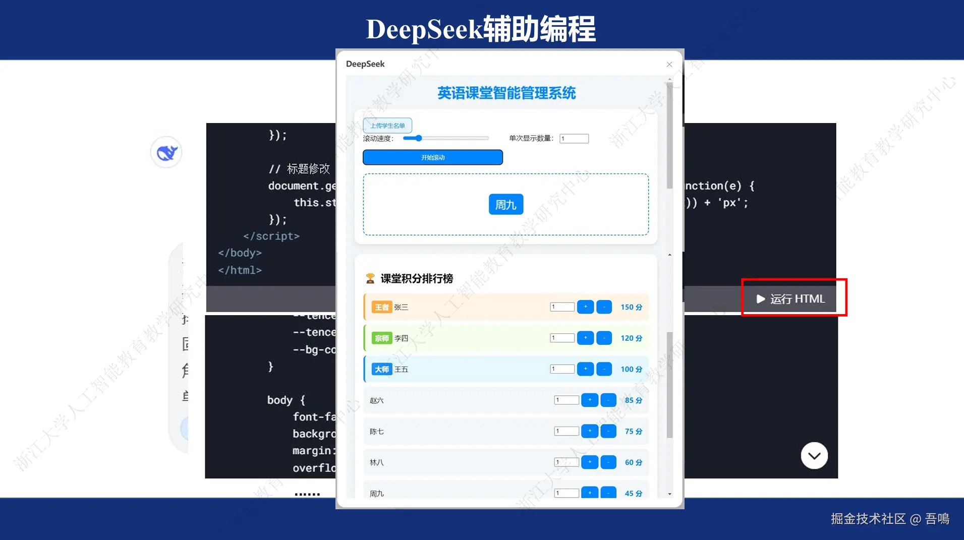Viewport: 964px width, 540px height.
Task: Focus the score input in 林八 row
Action: click(566, 462)
